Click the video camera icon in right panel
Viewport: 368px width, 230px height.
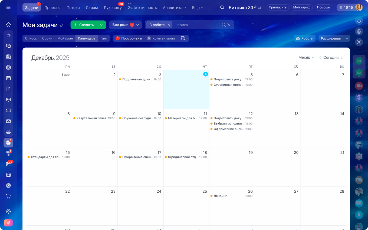(359, 86)
